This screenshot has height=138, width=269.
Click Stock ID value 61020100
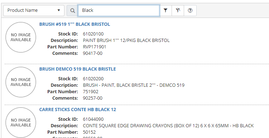coord(93,34)
